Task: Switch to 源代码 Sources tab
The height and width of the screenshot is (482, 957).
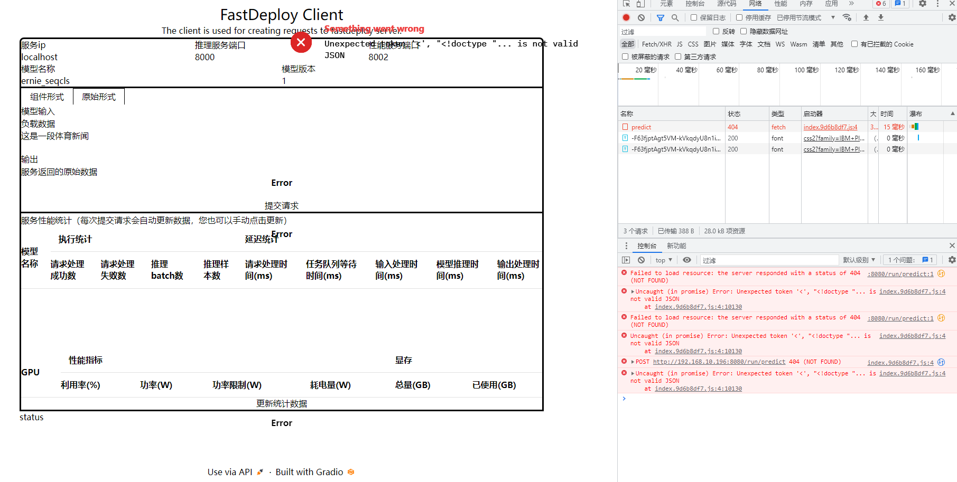Action: (x=727, y=4)
